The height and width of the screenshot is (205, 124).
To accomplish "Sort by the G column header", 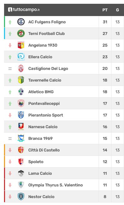I will coord(117,10).
